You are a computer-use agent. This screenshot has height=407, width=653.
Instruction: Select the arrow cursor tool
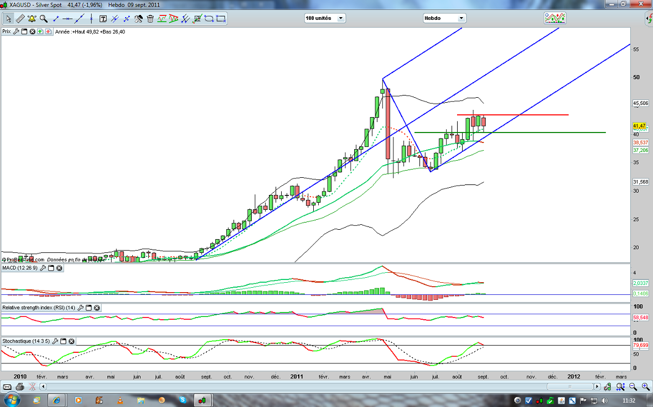8,18
